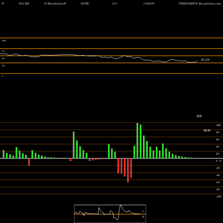Click the MR axis label -100
The width and height of the screenshot is (223, 223).
(219, 197)
